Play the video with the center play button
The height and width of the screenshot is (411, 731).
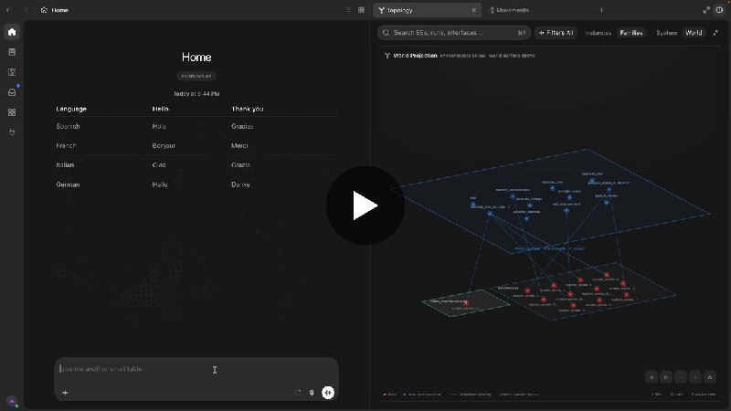tap(365, 205)
